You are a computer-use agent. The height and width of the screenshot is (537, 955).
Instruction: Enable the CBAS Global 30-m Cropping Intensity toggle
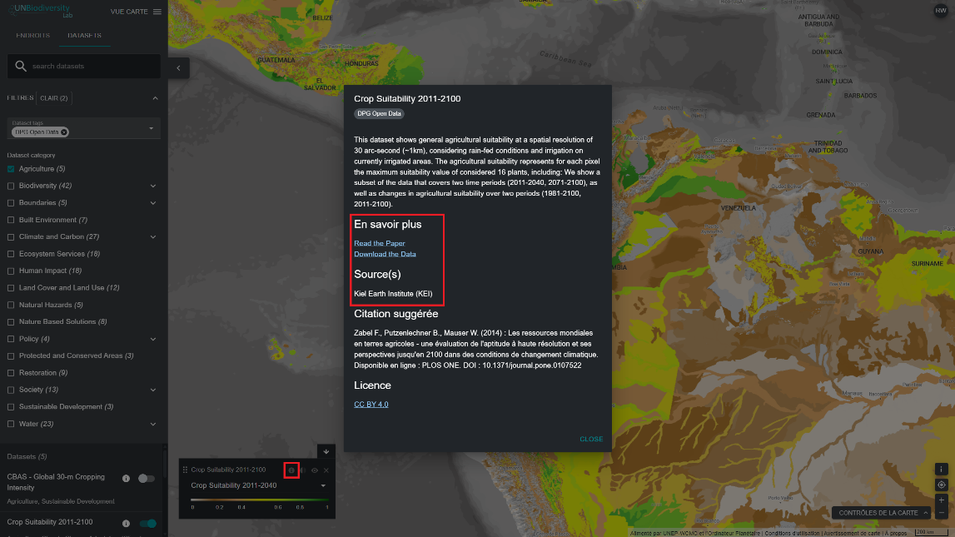(147, 478)
